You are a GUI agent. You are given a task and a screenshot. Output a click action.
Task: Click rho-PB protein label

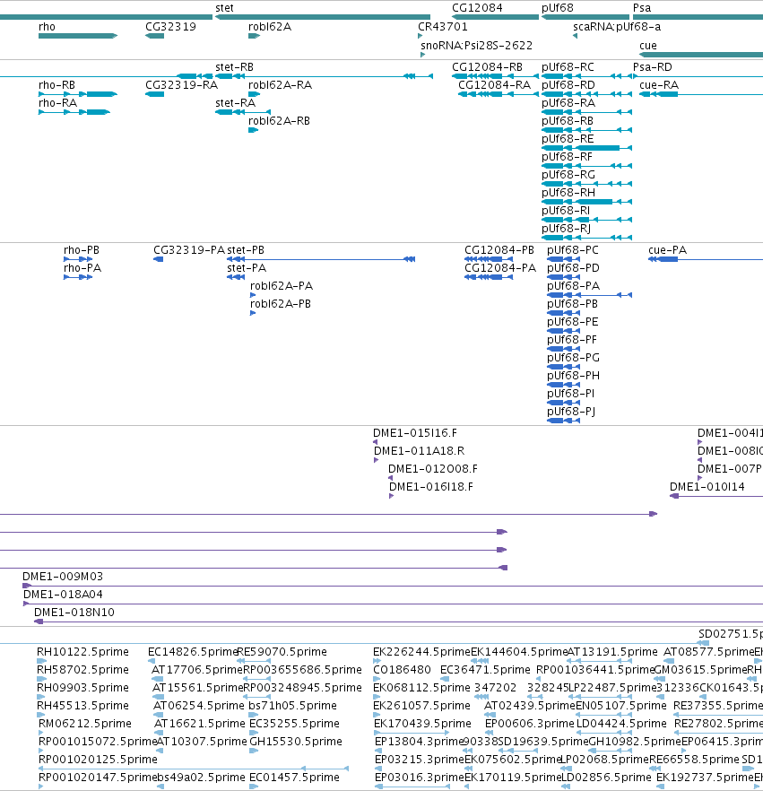82,249
